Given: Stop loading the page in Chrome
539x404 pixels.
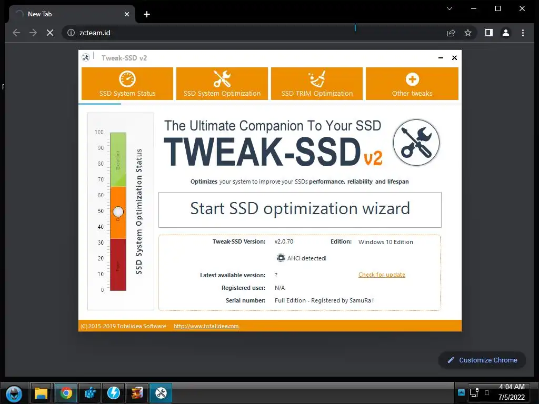Looking at the screenshot, I should click(50, 33).
